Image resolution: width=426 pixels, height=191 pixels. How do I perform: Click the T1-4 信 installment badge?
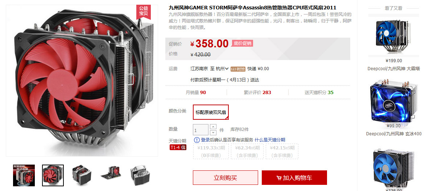pyautogui.click(x=178, y=147)
